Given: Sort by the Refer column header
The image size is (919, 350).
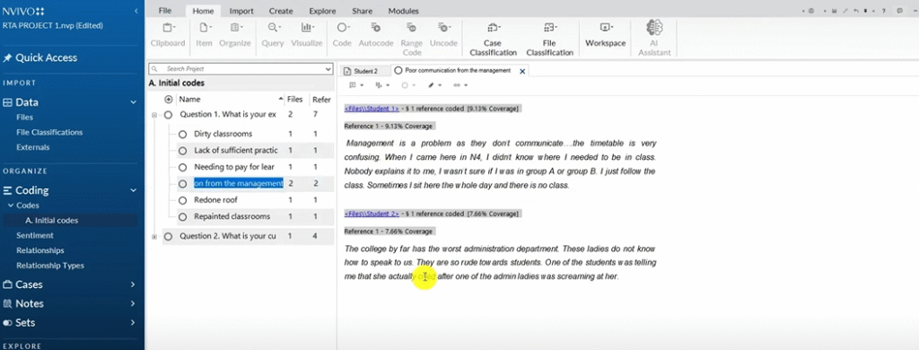Looking at the screenshot, I should point(321,100).
